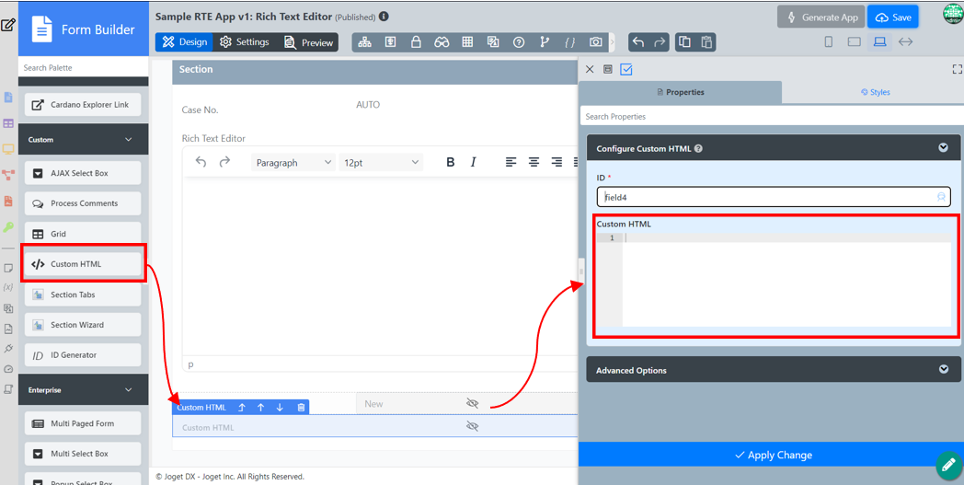The image size is (964, 485).
Task: Click the permission lock icon in toolbar
Action: click(x=416, y=42)
